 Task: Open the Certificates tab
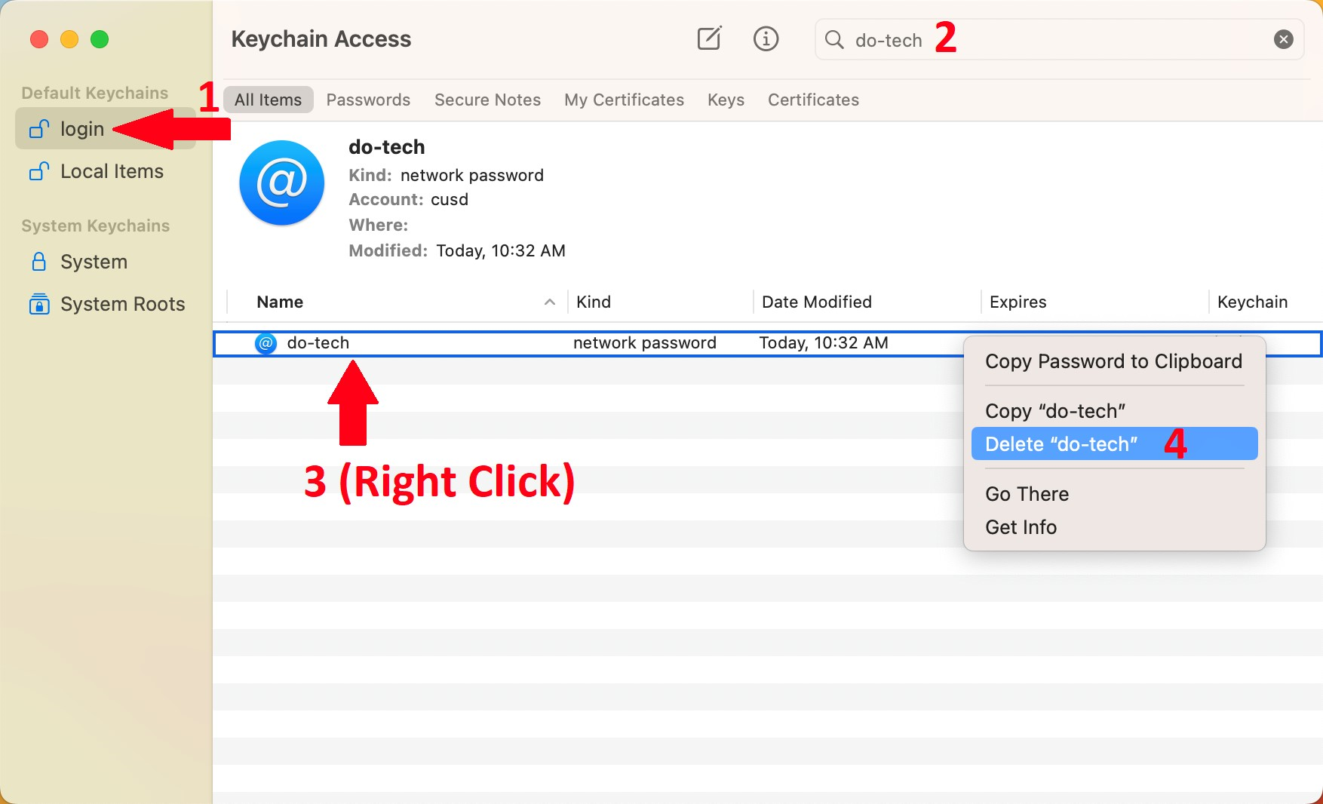[813, 100]
